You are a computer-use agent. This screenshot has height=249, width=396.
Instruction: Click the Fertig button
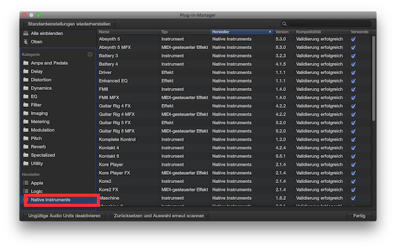click(359, 216)
